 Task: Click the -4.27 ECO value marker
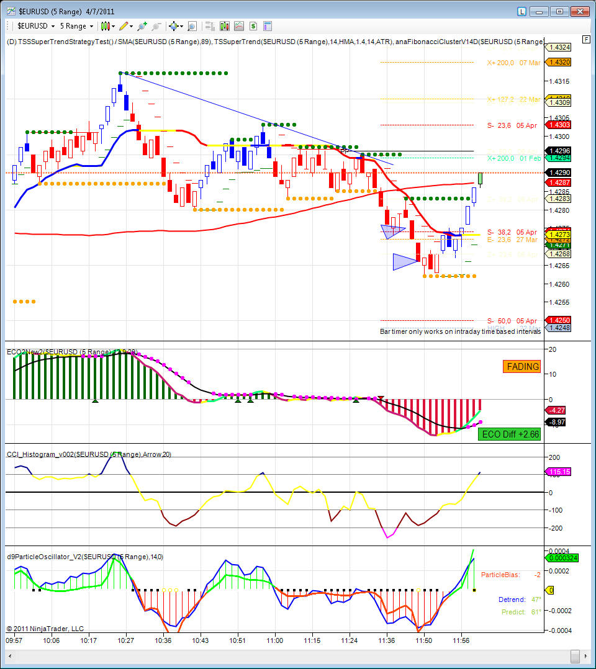556,410
